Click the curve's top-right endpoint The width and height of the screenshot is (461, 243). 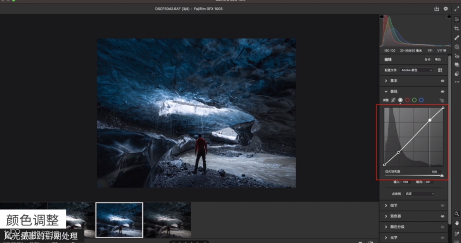[x=443, y=108]
